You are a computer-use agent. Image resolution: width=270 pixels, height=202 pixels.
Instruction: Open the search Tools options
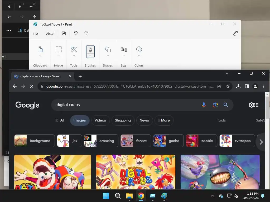pos(221,120)
